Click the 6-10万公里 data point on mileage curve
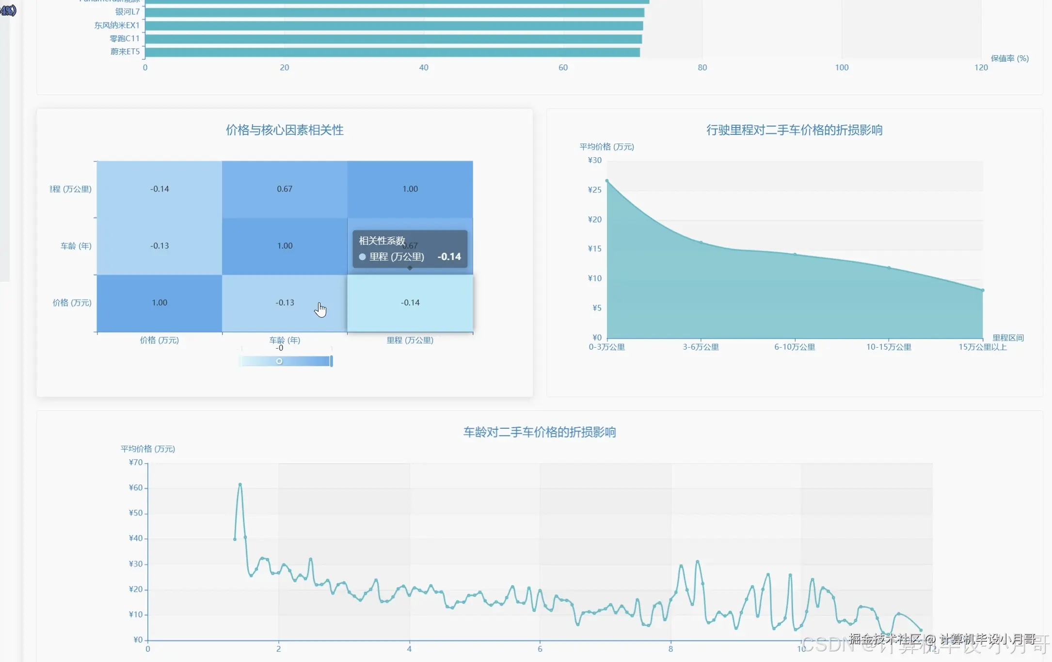 point(795,254)
